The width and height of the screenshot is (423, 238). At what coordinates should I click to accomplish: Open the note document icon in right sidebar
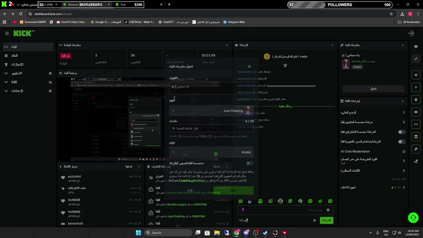tap(416, 99)
